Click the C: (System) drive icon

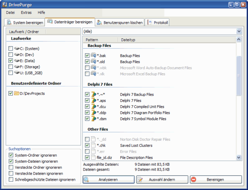[17, 49]
